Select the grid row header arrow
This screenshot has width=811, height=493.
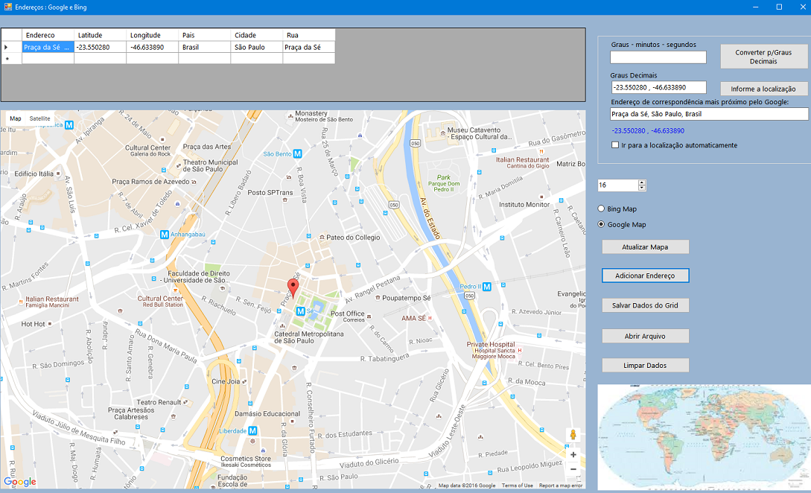[11, 47]
